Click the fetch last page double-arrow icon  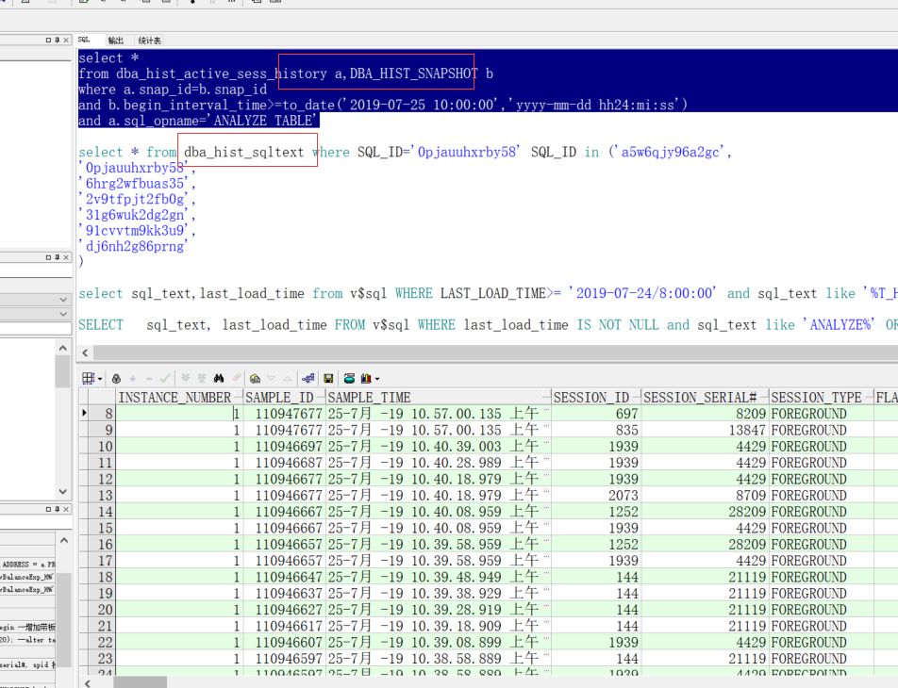click(x=200, y=378)
